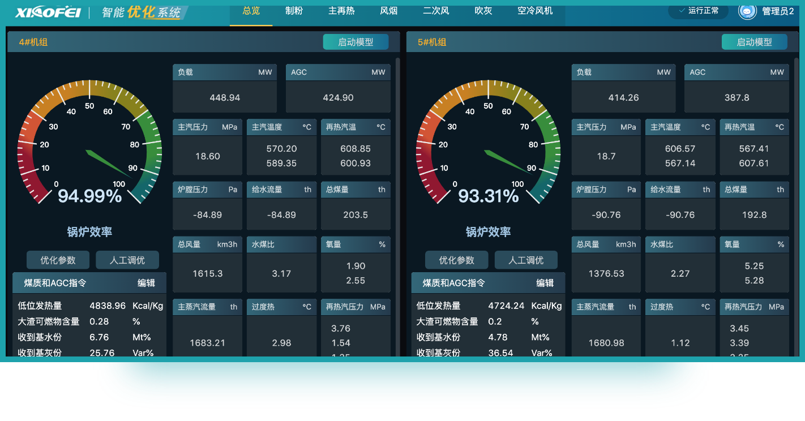Edit 煤质和AGC指令 for 4#机组
The height and width of the screenshot is (421, 805).
146,283
